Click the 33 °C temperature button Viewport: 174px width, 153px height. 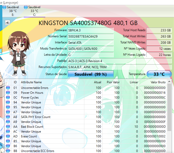pos(159,74)
